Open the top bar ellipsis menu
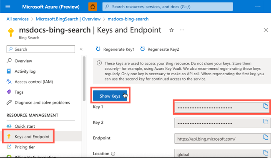 click(258, 7)
